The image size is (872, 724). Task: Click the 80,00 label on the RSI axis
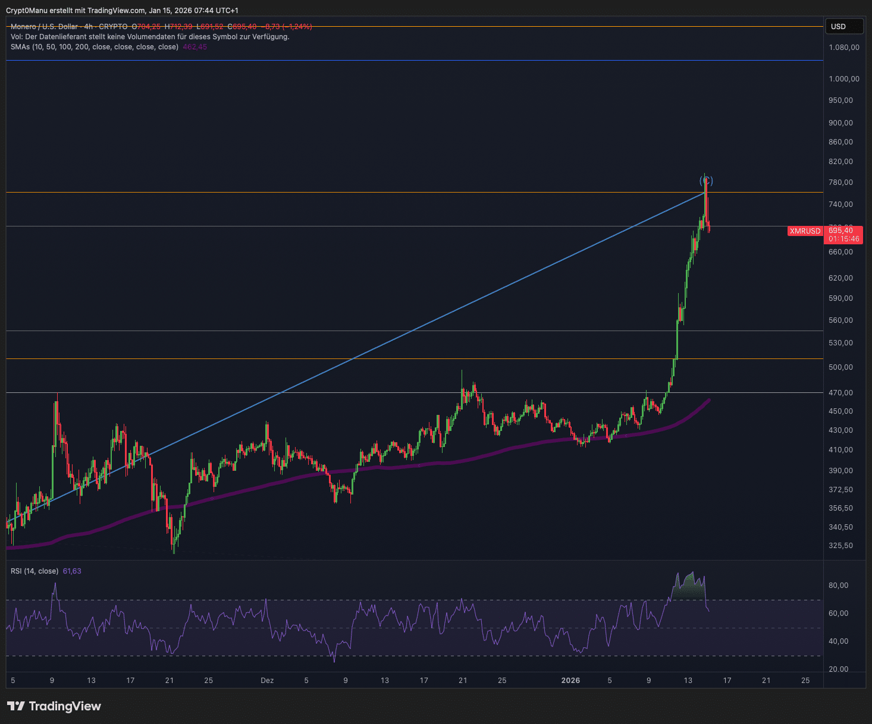point(838,586)
